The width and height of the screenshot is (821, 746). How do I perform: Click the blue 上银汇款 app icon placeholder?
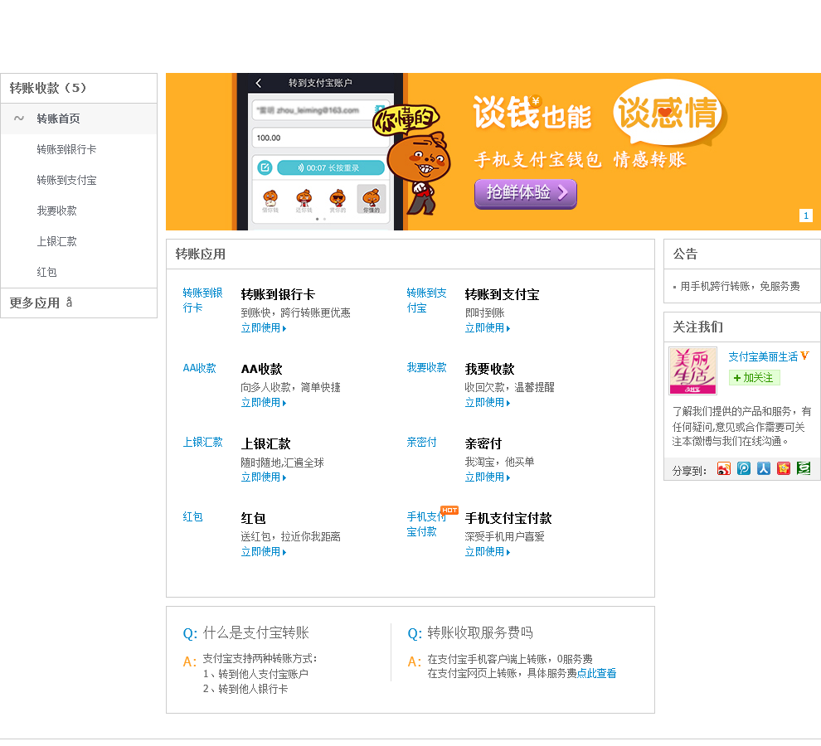pos(202,443)
